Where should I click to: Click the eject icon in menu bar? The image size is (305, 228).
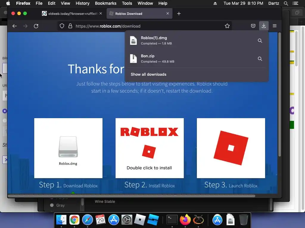tap(215, 3)
